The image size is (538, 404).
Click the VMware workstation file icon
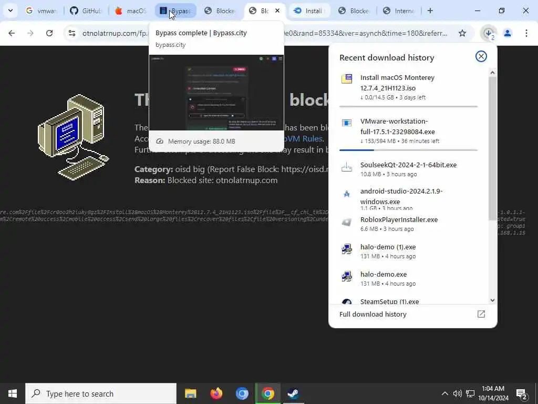(347, 123)
